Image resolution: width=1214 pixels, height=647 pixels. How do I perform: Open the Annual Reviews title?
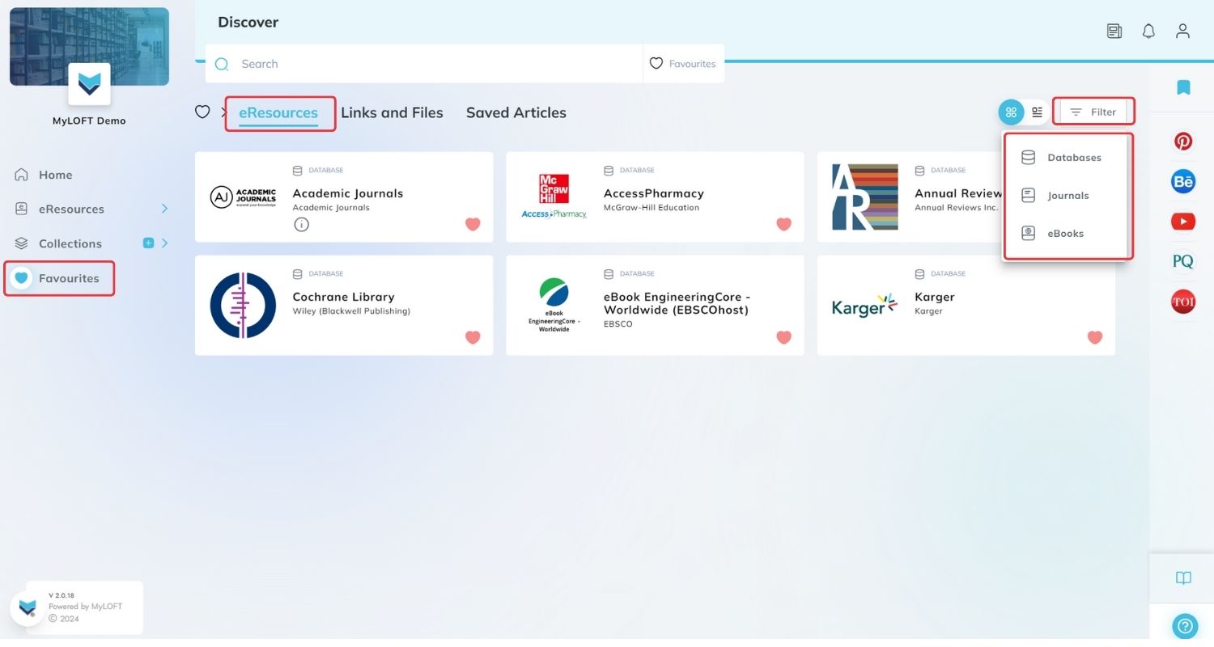958,193
